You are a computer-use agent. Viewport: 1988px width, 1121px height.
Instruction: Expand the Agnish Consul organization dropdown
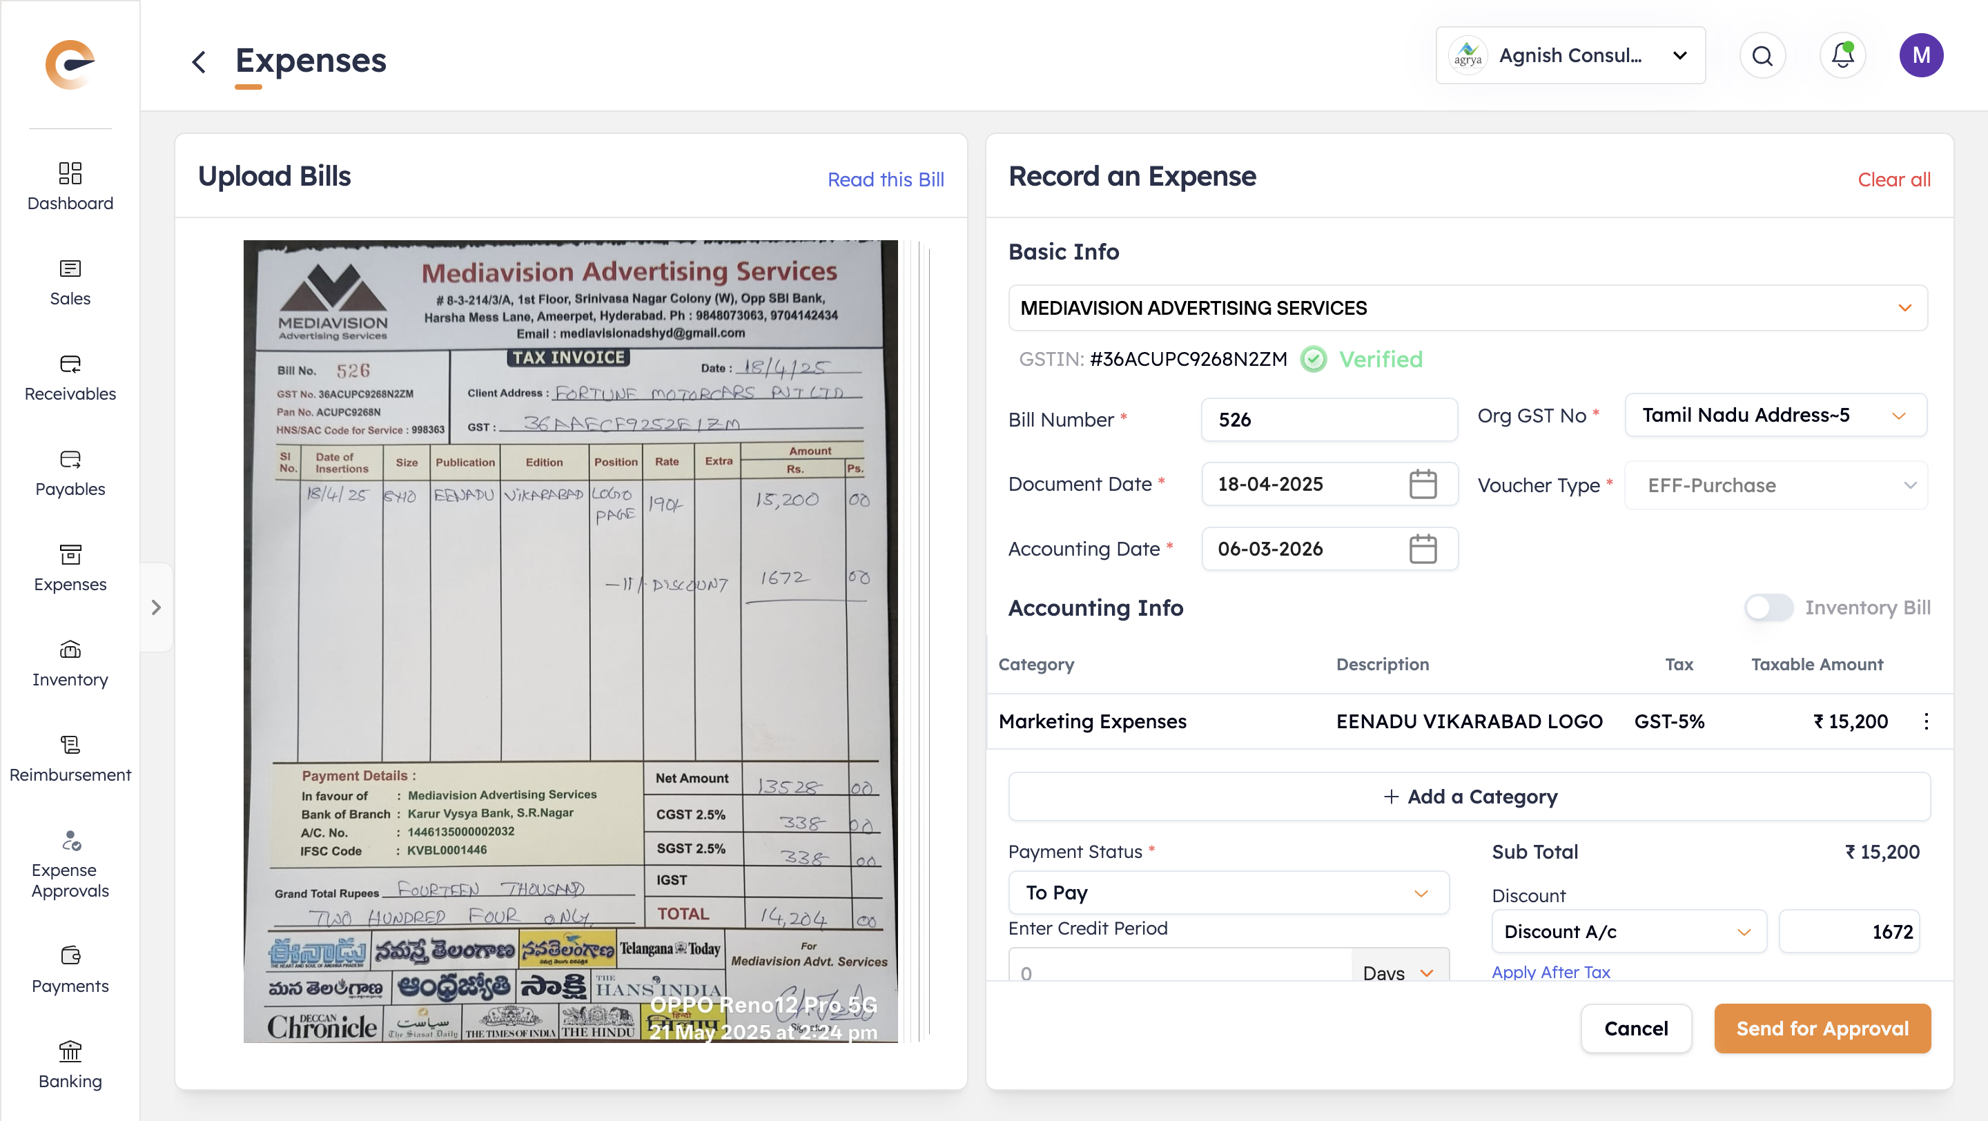1570,55
